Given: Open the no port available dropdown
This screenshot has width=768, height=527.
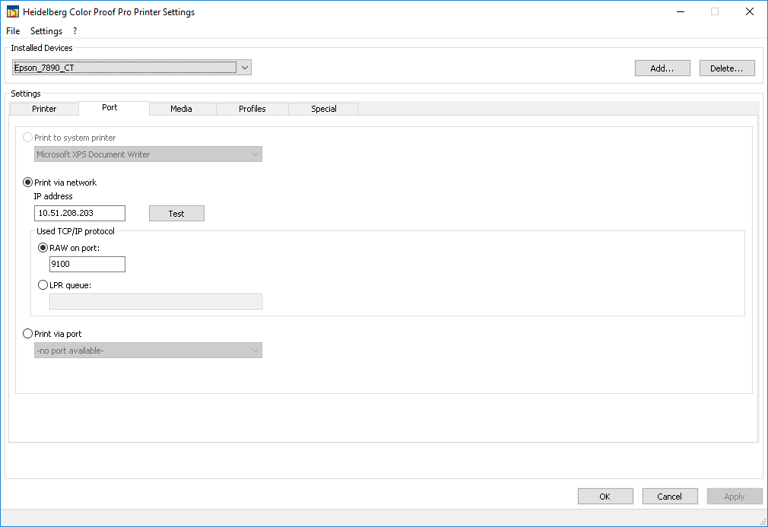Looking at the screenshot, I should [x=148, y=350].
